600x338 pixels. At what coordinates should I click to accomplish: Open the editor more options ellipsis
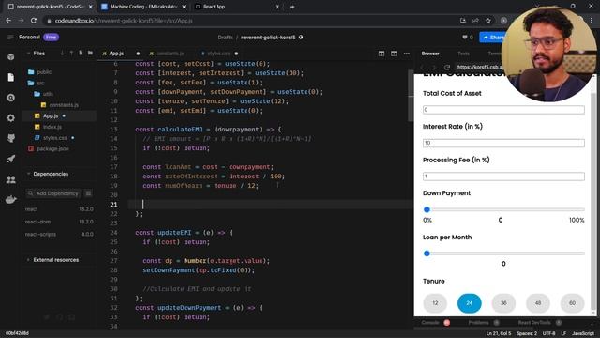407,54
